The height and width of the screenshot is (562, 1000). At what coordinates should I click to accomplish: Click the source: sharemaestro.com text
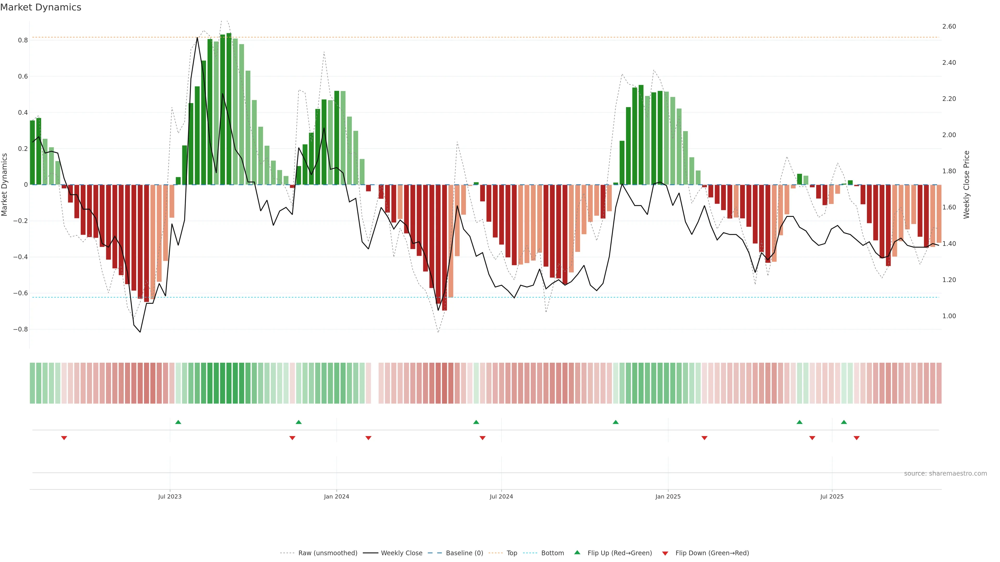click(945, 473)
